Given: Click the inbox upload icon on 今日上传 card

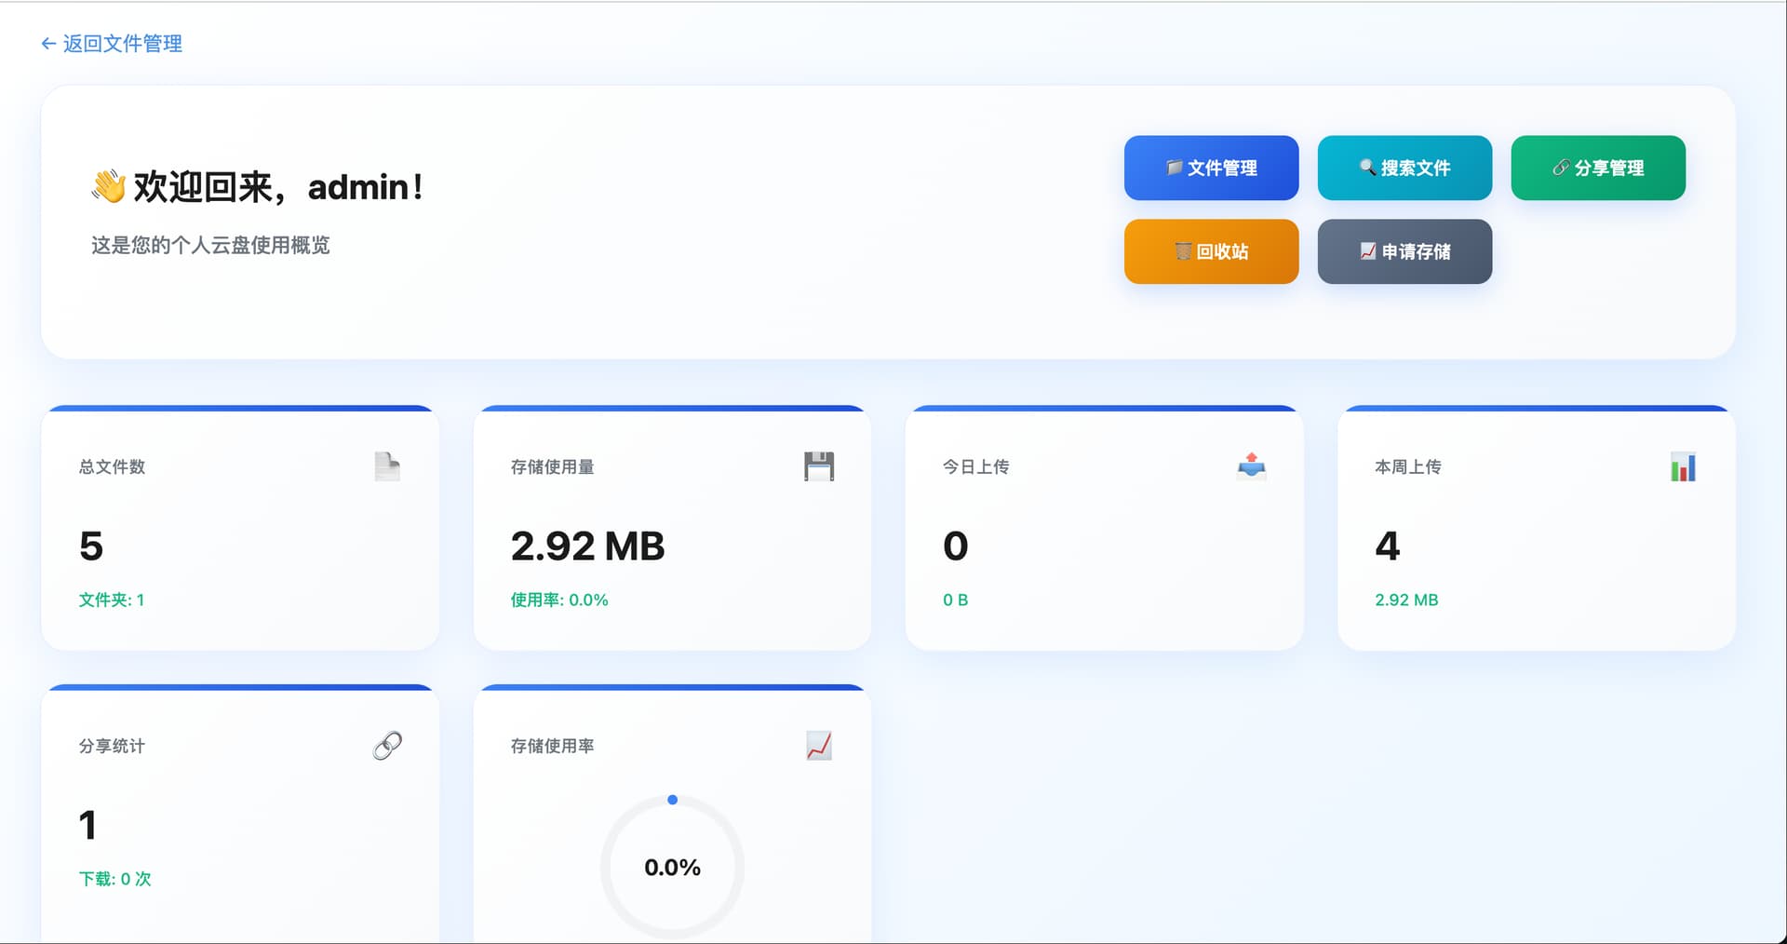Looking at the screenshot, I should (1251, 466).
